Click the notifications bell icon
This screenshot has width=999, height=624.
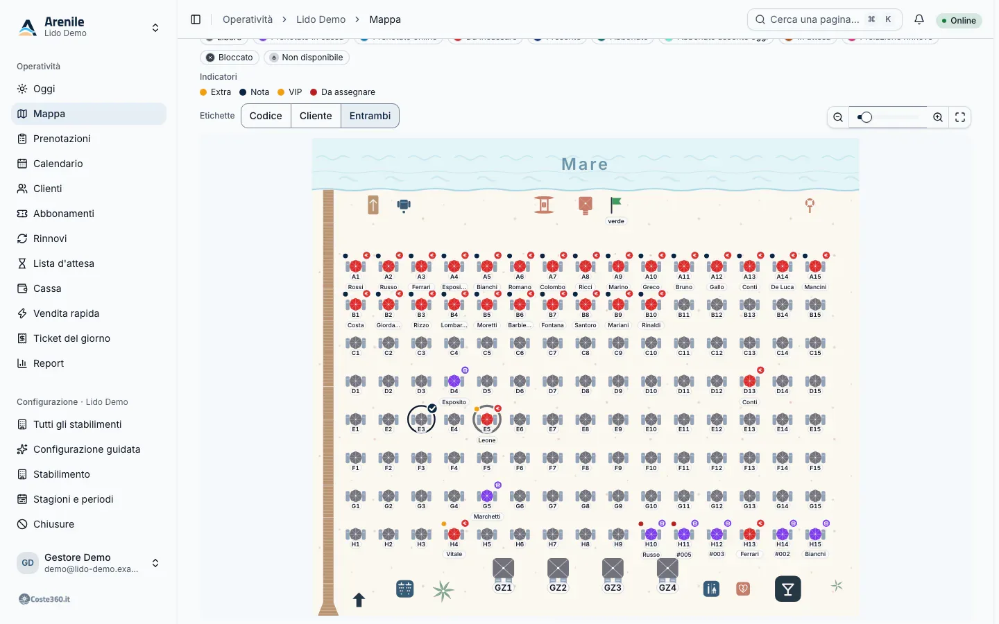click(x=919, y=19)
